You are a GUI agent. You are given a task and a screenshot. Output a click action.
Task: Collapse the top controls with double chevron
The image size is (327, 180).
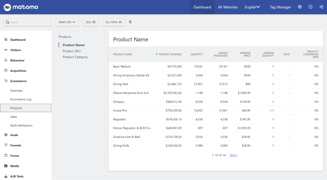130,22
